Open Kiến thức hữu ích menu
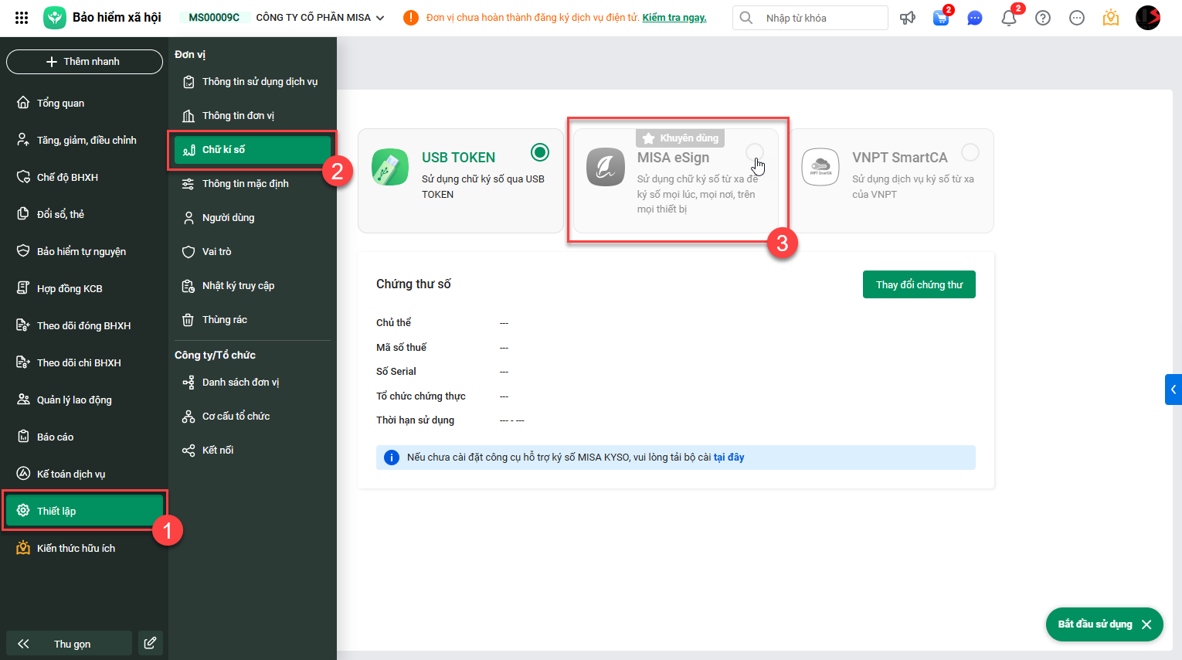This screenshot has height=660, width=1182. pyautogui.click(x=84, y=548)
